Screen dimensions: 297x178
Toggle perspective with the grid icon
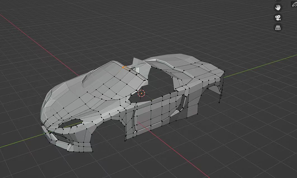(x=277, y=27)
